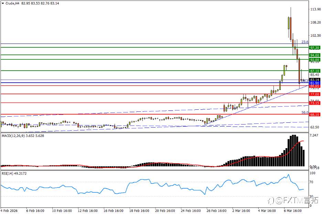Select the 97.30 green price label
Image resolution: width=322 pixels, height=214 pixels.
(x=315, y=48)
